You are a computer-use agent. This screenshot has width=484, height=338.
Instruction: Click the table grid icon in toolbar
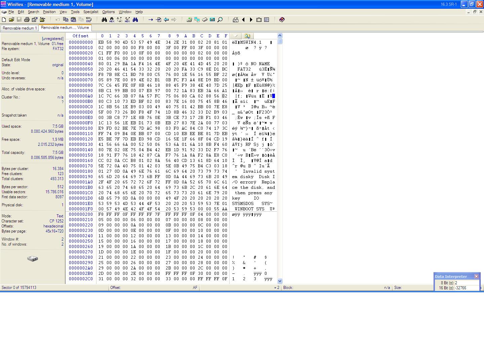tap(267, 20)
